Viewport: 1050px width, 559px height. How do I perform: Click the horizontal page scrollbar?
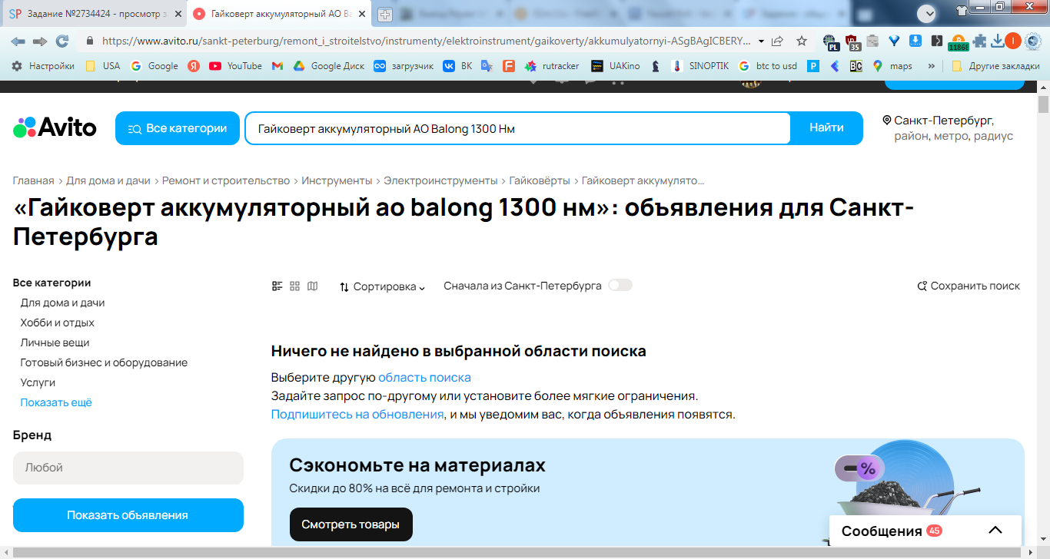518,553
